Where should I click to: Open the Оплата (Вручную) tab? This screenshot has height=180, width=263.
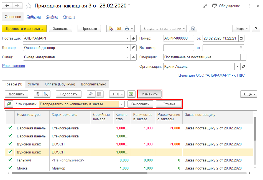pyautogui.click(x=60, y=84)
